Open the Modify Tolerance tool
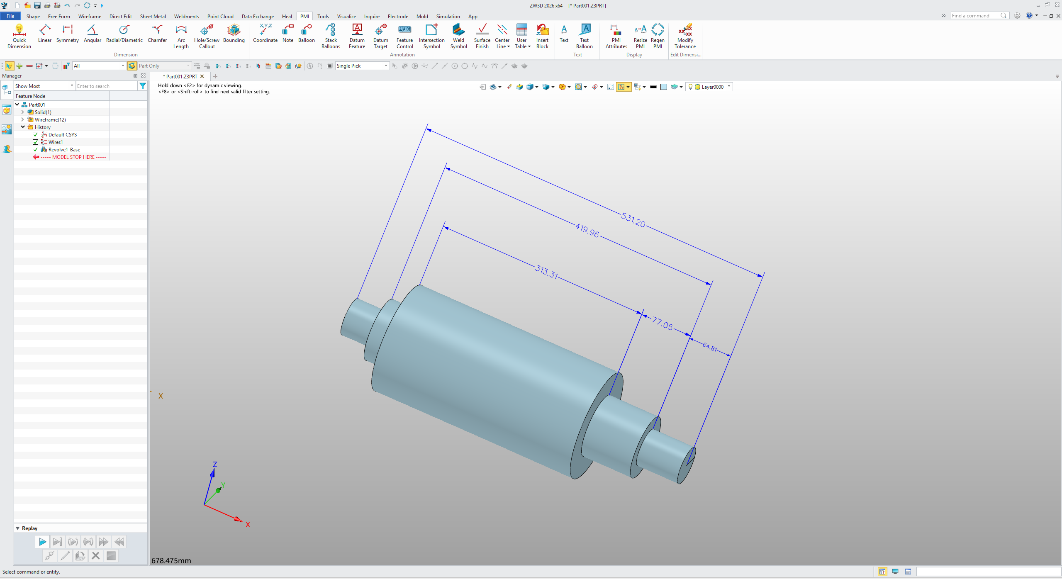Screen dimensions: 1062x579 coord(684,36)
